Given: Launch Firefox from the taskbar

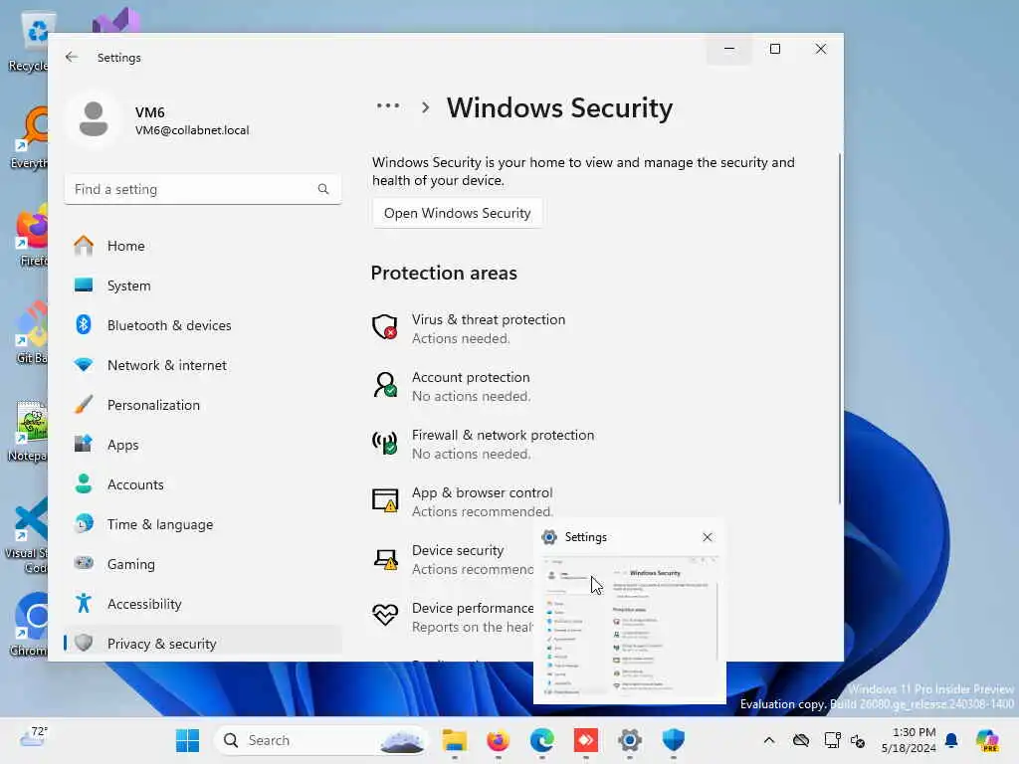Looking at the screenshot, I should click(x=499, y=740).
